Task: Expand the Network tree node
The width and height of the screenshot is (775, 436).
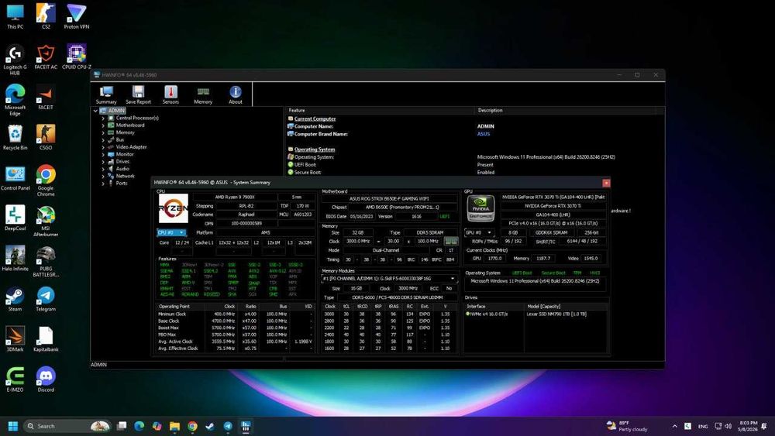Action: (x=103, y=176)
